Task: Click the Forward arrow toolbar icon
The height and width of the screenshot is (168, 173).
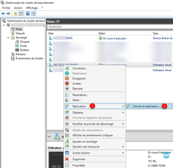Action: point(8,13)
